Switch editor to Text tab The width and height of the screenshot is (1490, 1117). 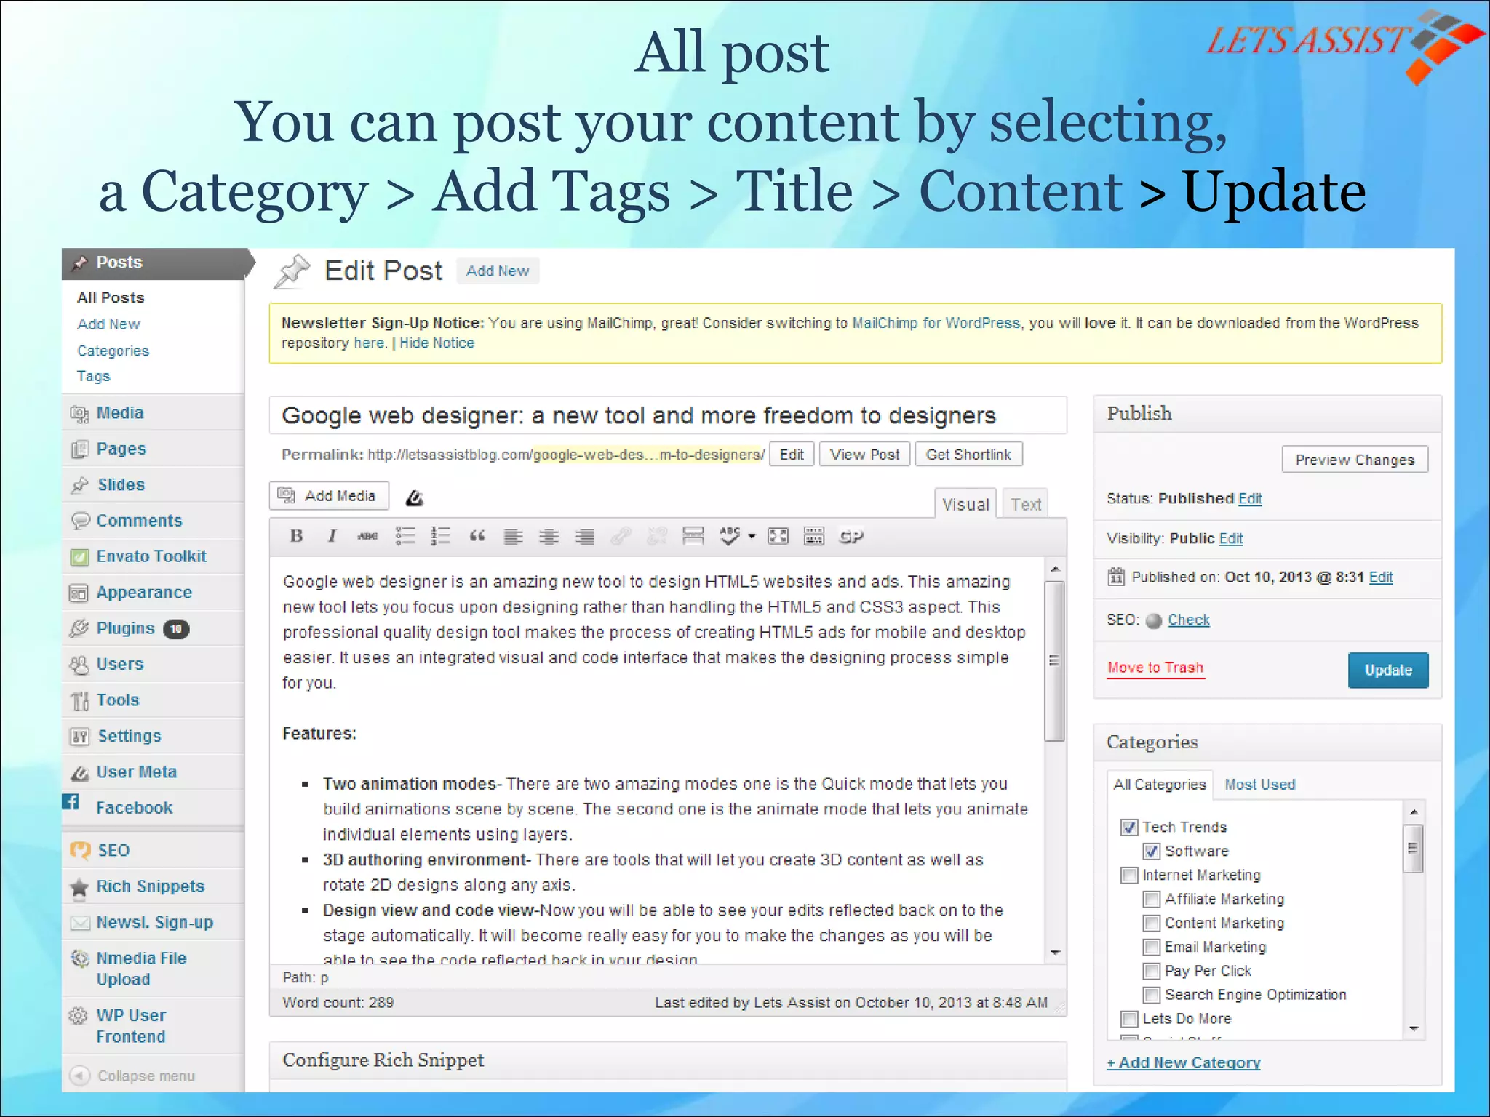(1026, 504)
